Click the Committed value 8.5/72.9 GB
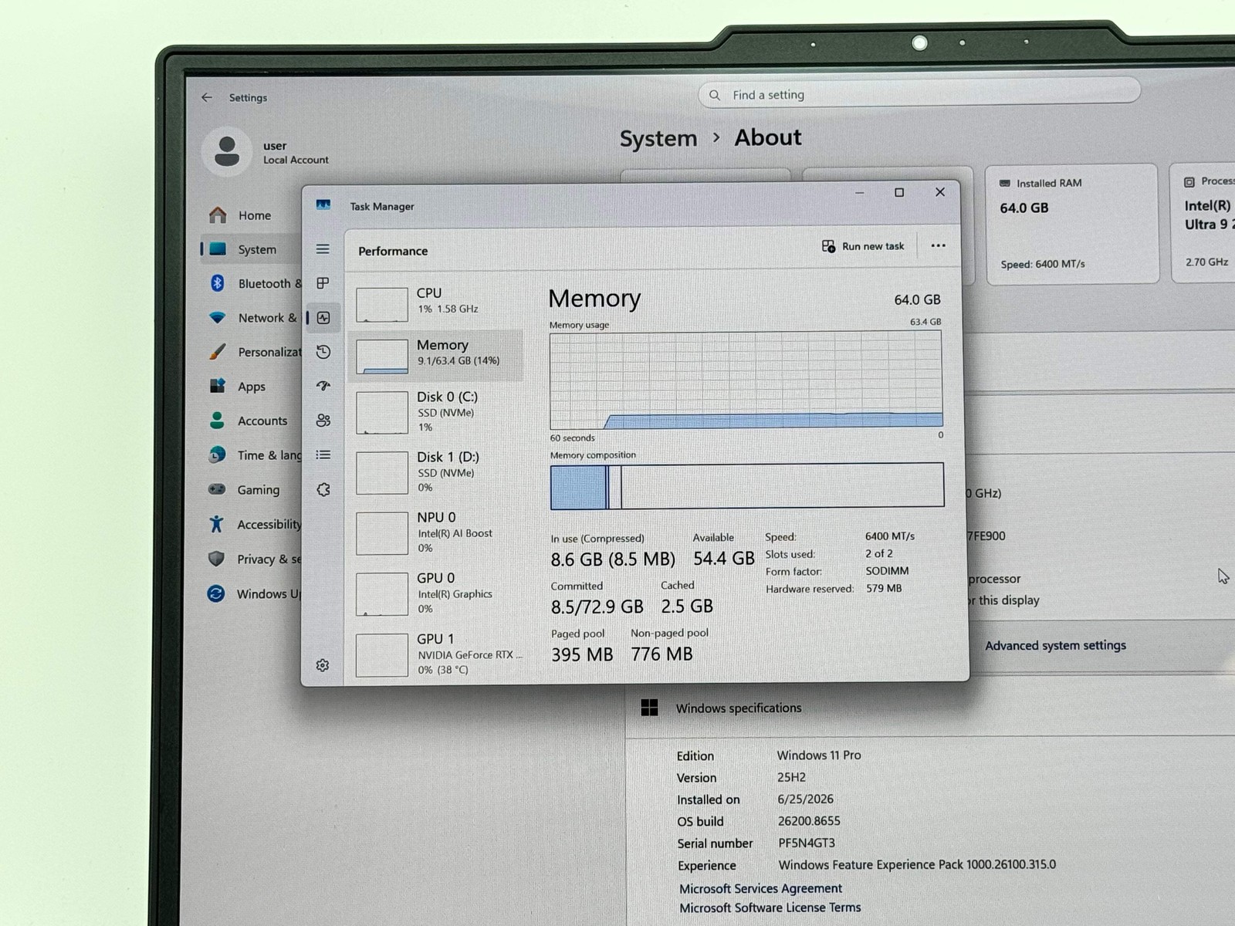 pos(597,607)
